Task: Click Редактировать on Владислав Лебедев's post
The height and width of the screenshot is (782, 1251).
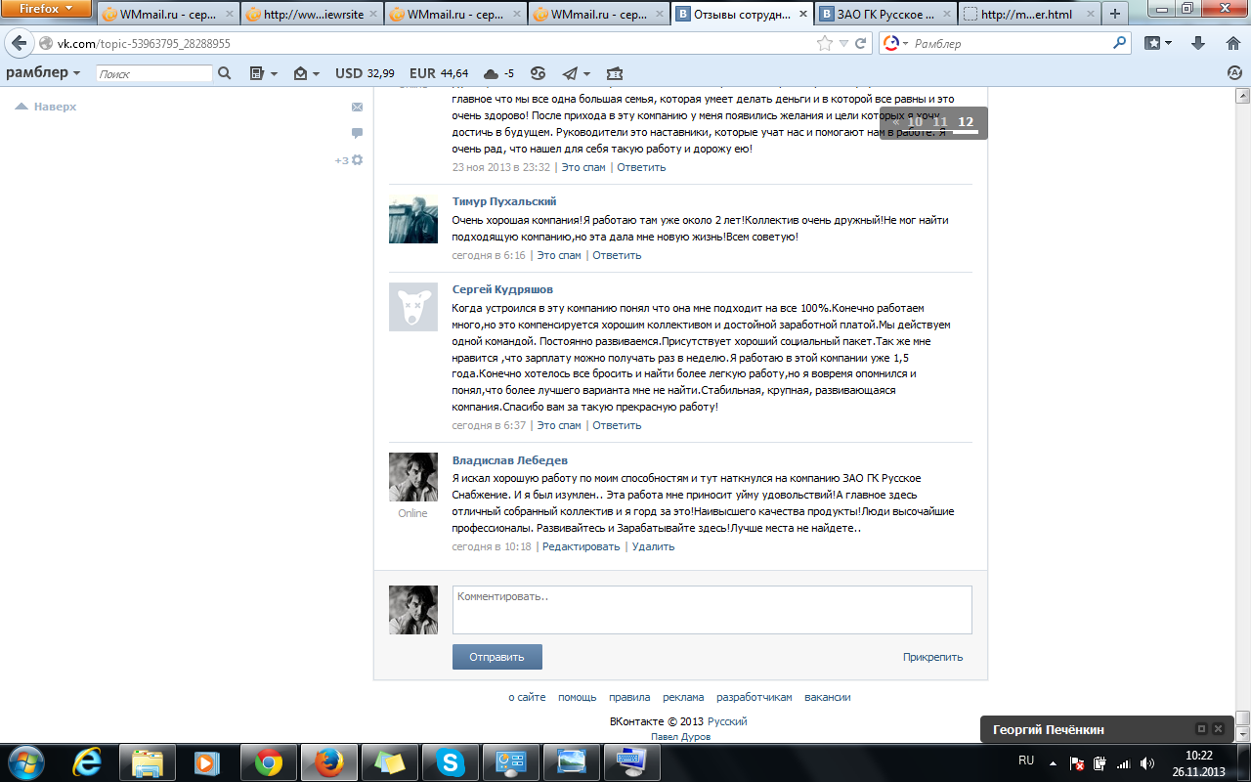Action: click(581, 546)
